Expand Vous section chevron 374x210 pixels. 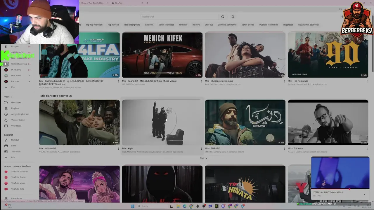(12, 97)
